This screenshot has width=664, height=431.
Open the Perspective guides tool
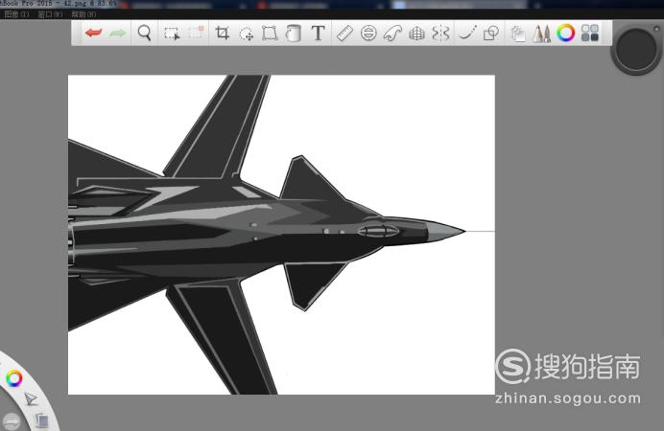coord(416,33)
